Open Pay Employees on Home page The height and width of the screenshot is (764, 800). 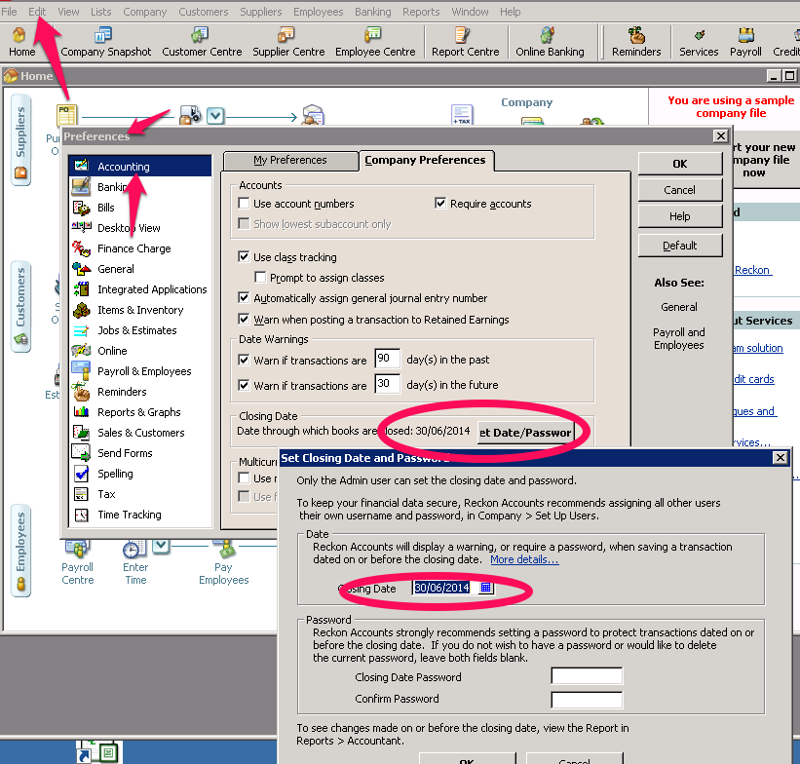click(x=223, y=562)
